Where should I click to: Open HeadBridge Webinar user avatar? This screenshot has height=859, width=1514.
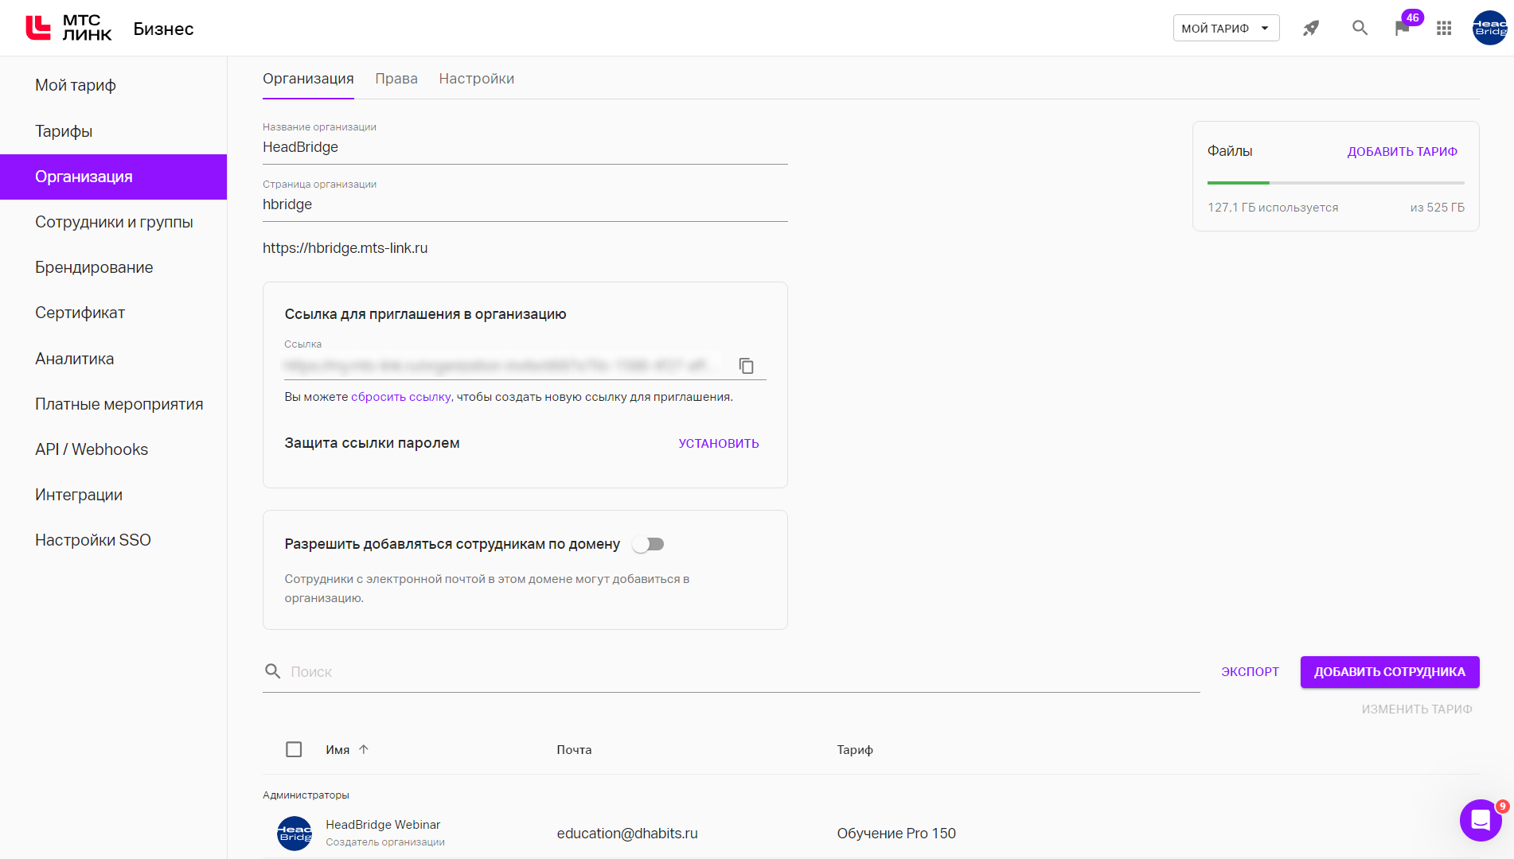pos(295,834)
